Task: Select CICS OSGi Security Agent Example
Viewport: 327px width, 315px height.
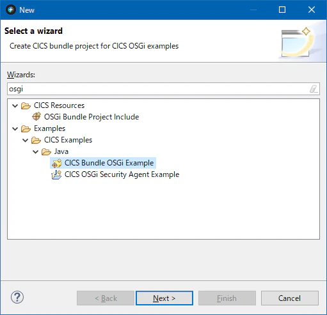Action: pos(122,174)
